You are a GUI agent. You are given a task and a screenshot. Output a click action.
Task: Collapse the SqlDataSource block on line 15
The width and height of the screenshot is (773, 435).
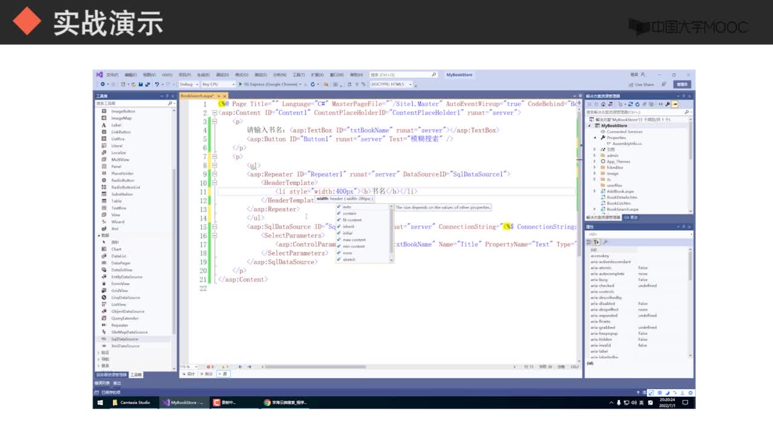pos(214,227)
